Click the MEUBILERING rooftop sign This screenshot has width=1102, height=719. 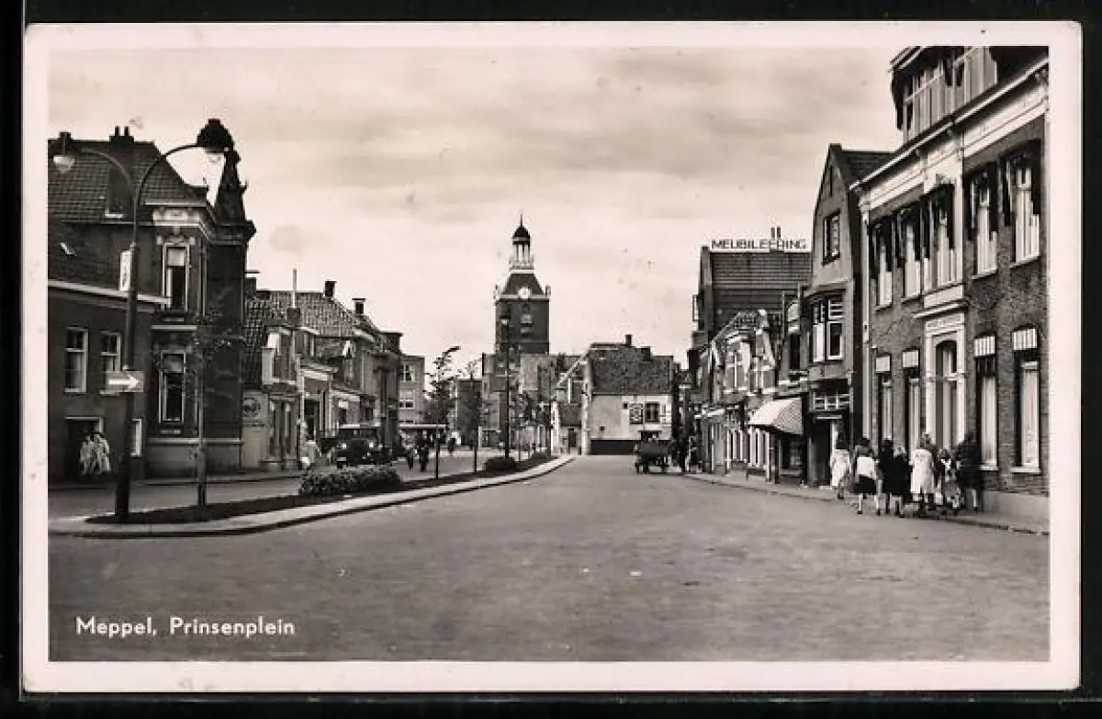click(x=759, y=244)
